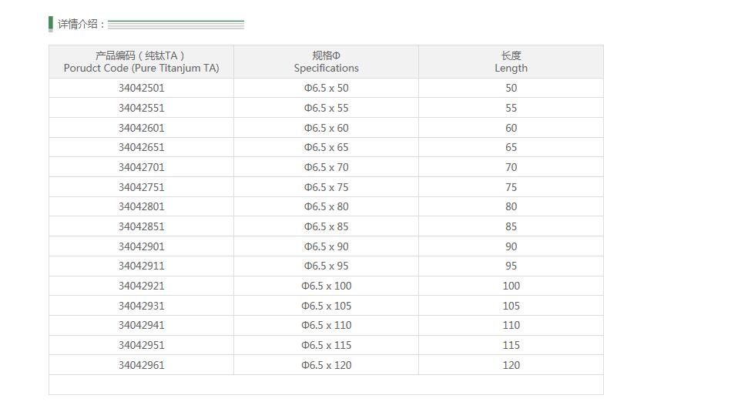Click the Φ6.5 x 90 specification cell

pyautogui.click(x=326, y=246)
